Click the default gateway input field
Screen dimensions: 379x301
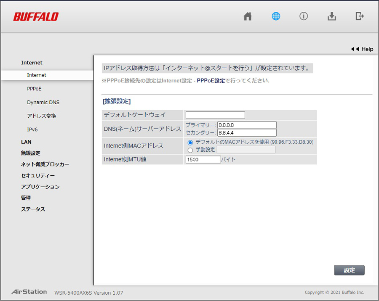[x=215, y=115]
